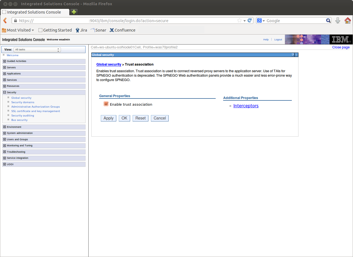Open the View All tasks dropdown
Image resolution: width=353 pixels, height=257 pixels.
pos(37,50)
